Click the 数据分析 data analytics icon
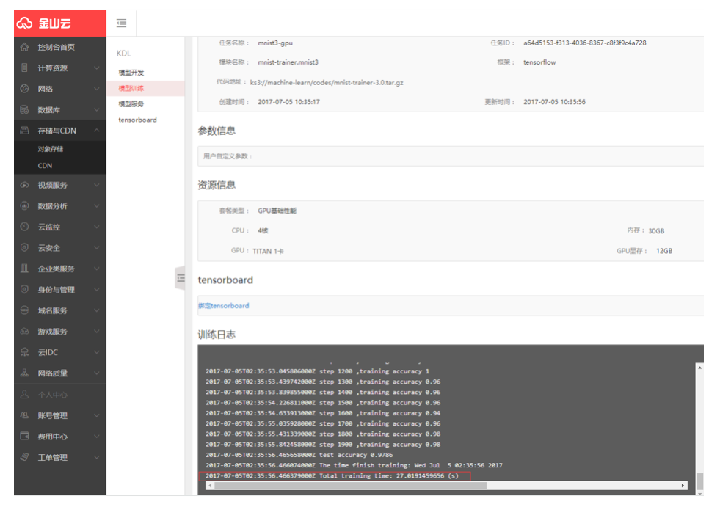 point(23,206)
